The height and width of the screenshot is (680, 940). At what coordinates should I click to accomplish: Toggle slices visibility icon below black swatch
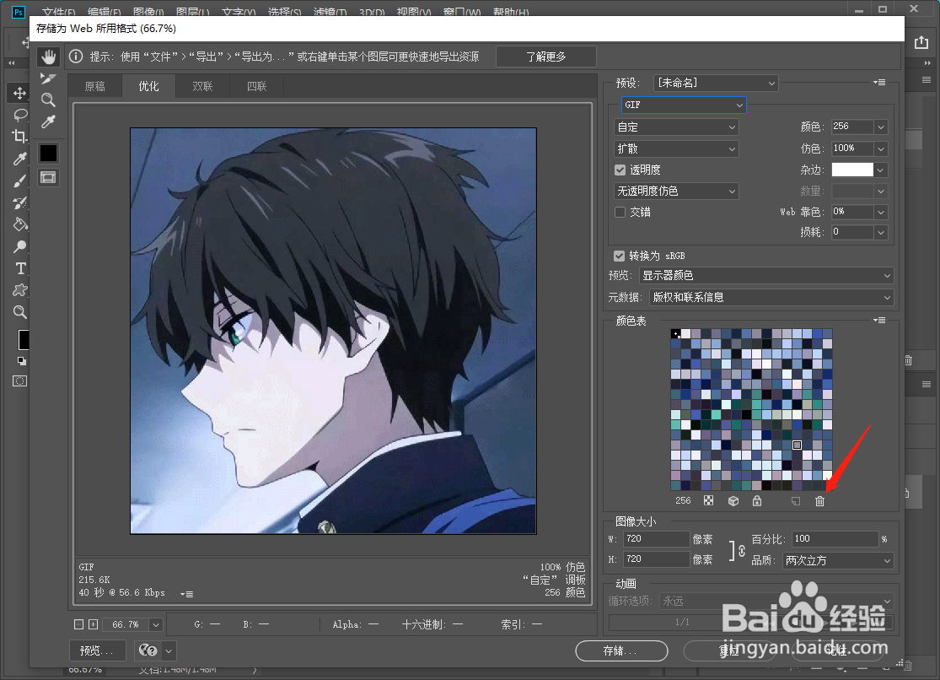(48, 177)
